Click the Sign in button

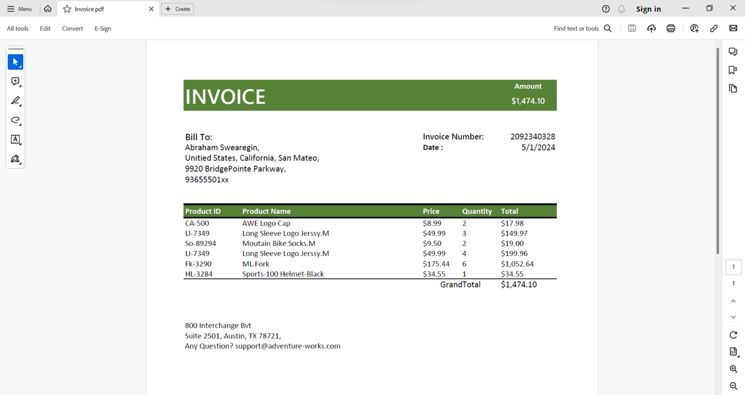click(x=648, y=9)
